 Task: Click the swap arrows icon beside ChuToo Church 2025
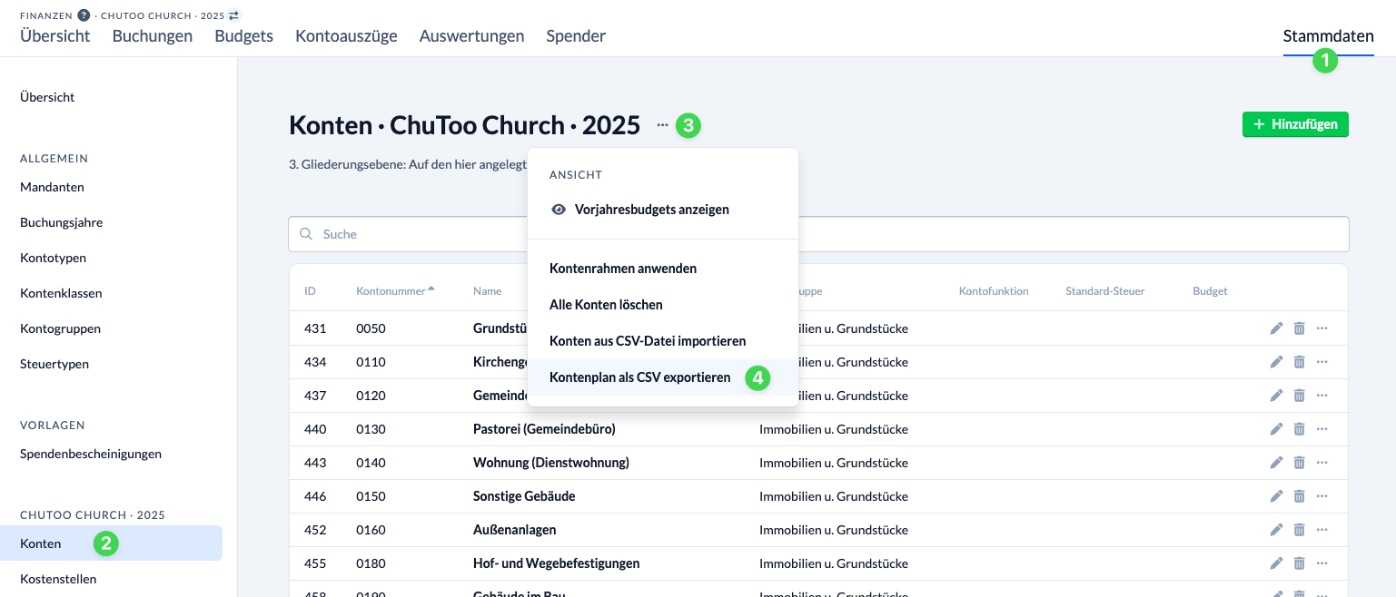pos(234,15)
